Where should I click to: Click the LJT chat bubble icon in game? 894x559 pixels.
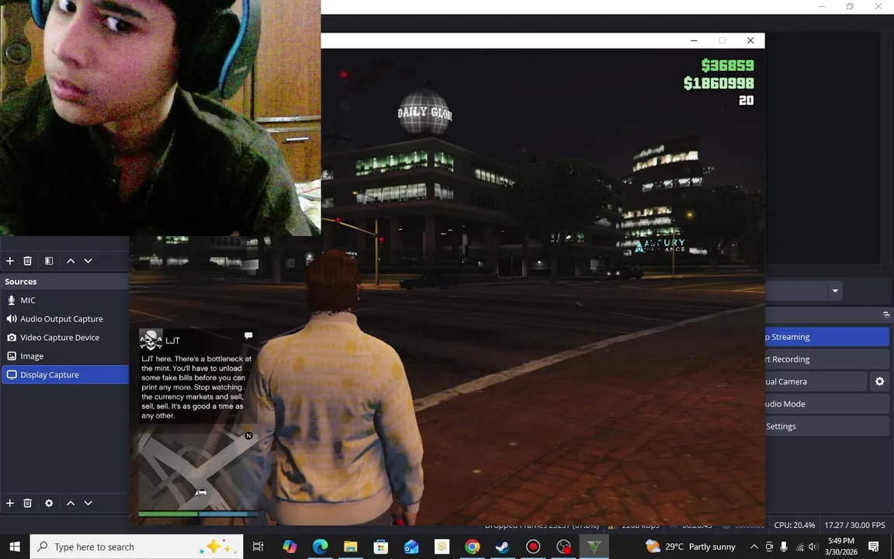248,335
